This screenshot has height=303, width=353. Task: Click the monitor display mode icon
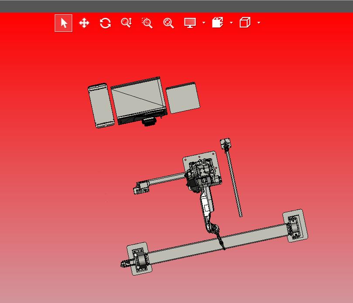click(190, 23)
